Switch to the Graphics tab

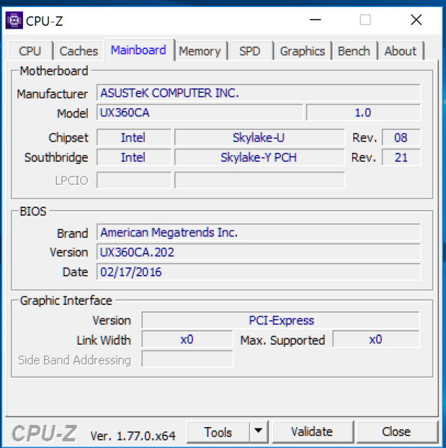pos(302,51)
